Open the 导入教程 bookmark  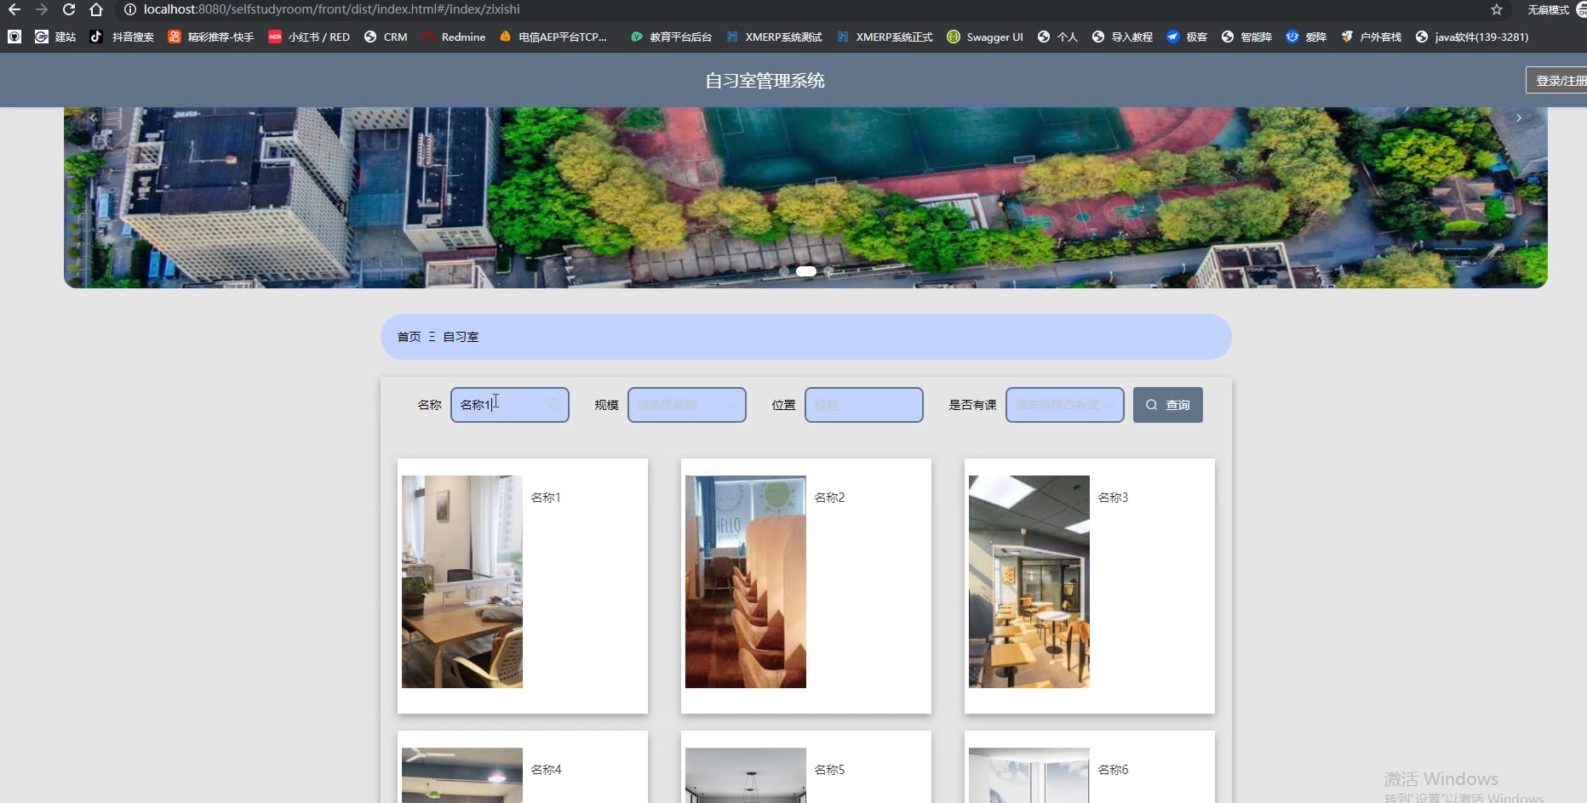pos(1122,37)
